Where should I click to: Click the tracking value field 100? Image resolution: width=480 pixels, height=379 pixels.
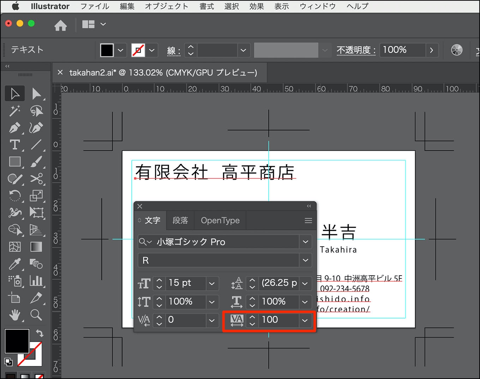click(x=278, y=320)
